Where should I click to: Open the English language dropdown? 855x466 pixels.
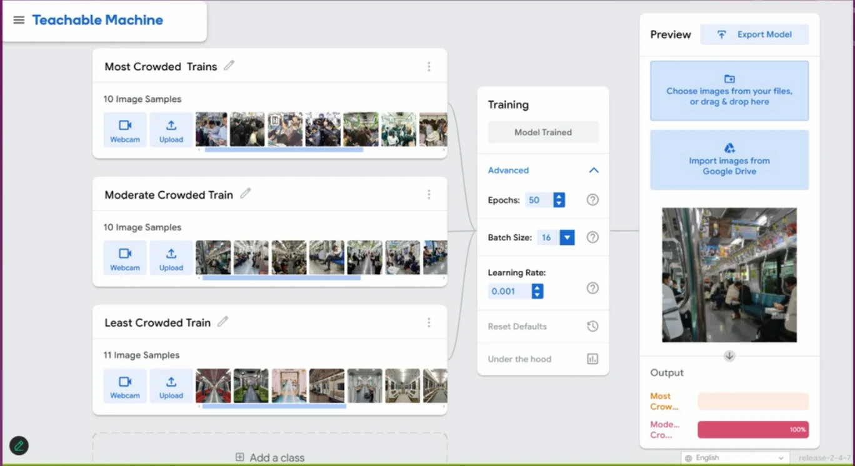click(x=735, y=458)
